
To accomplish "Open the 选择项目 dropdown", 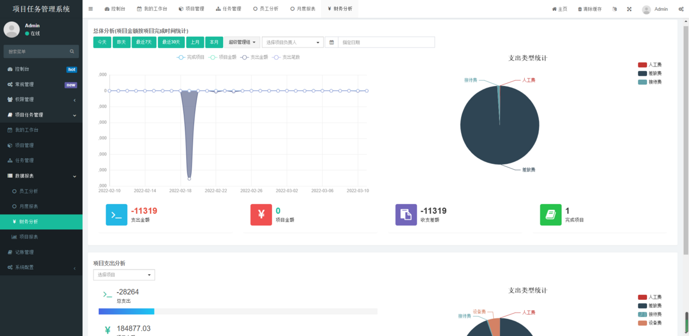I will tap(124, 275).
